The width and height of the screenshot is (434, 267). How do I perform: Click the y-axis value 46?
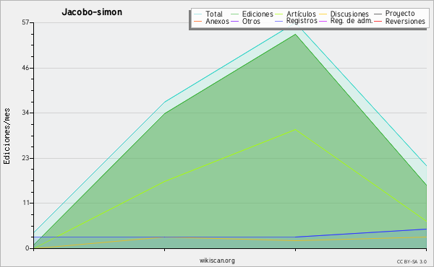pos(25,68)
